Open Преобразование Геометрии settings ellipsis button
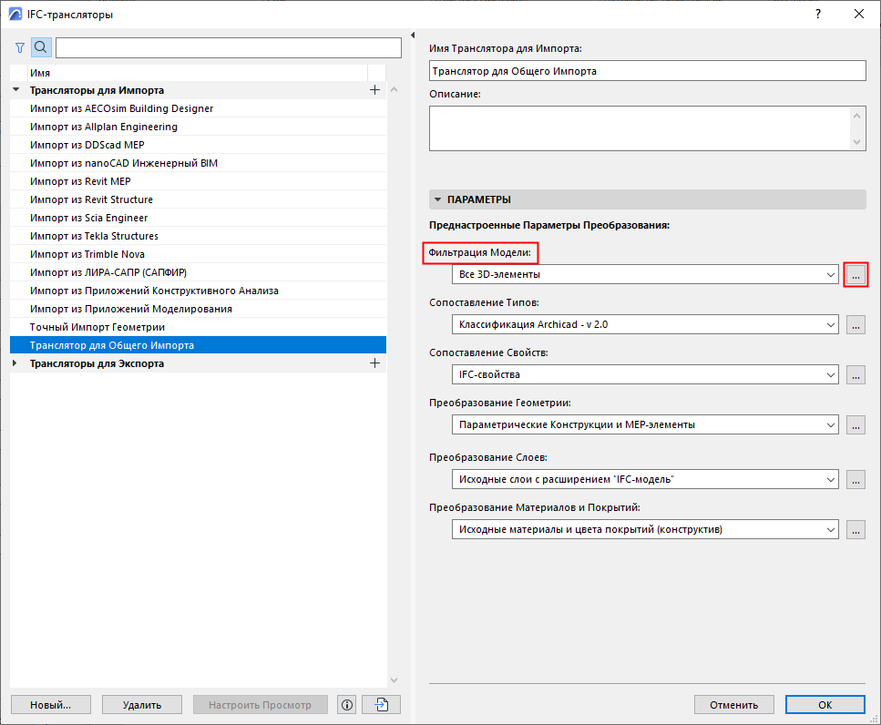The width and height of the screenshot is (881, 725). coord(855,424)
